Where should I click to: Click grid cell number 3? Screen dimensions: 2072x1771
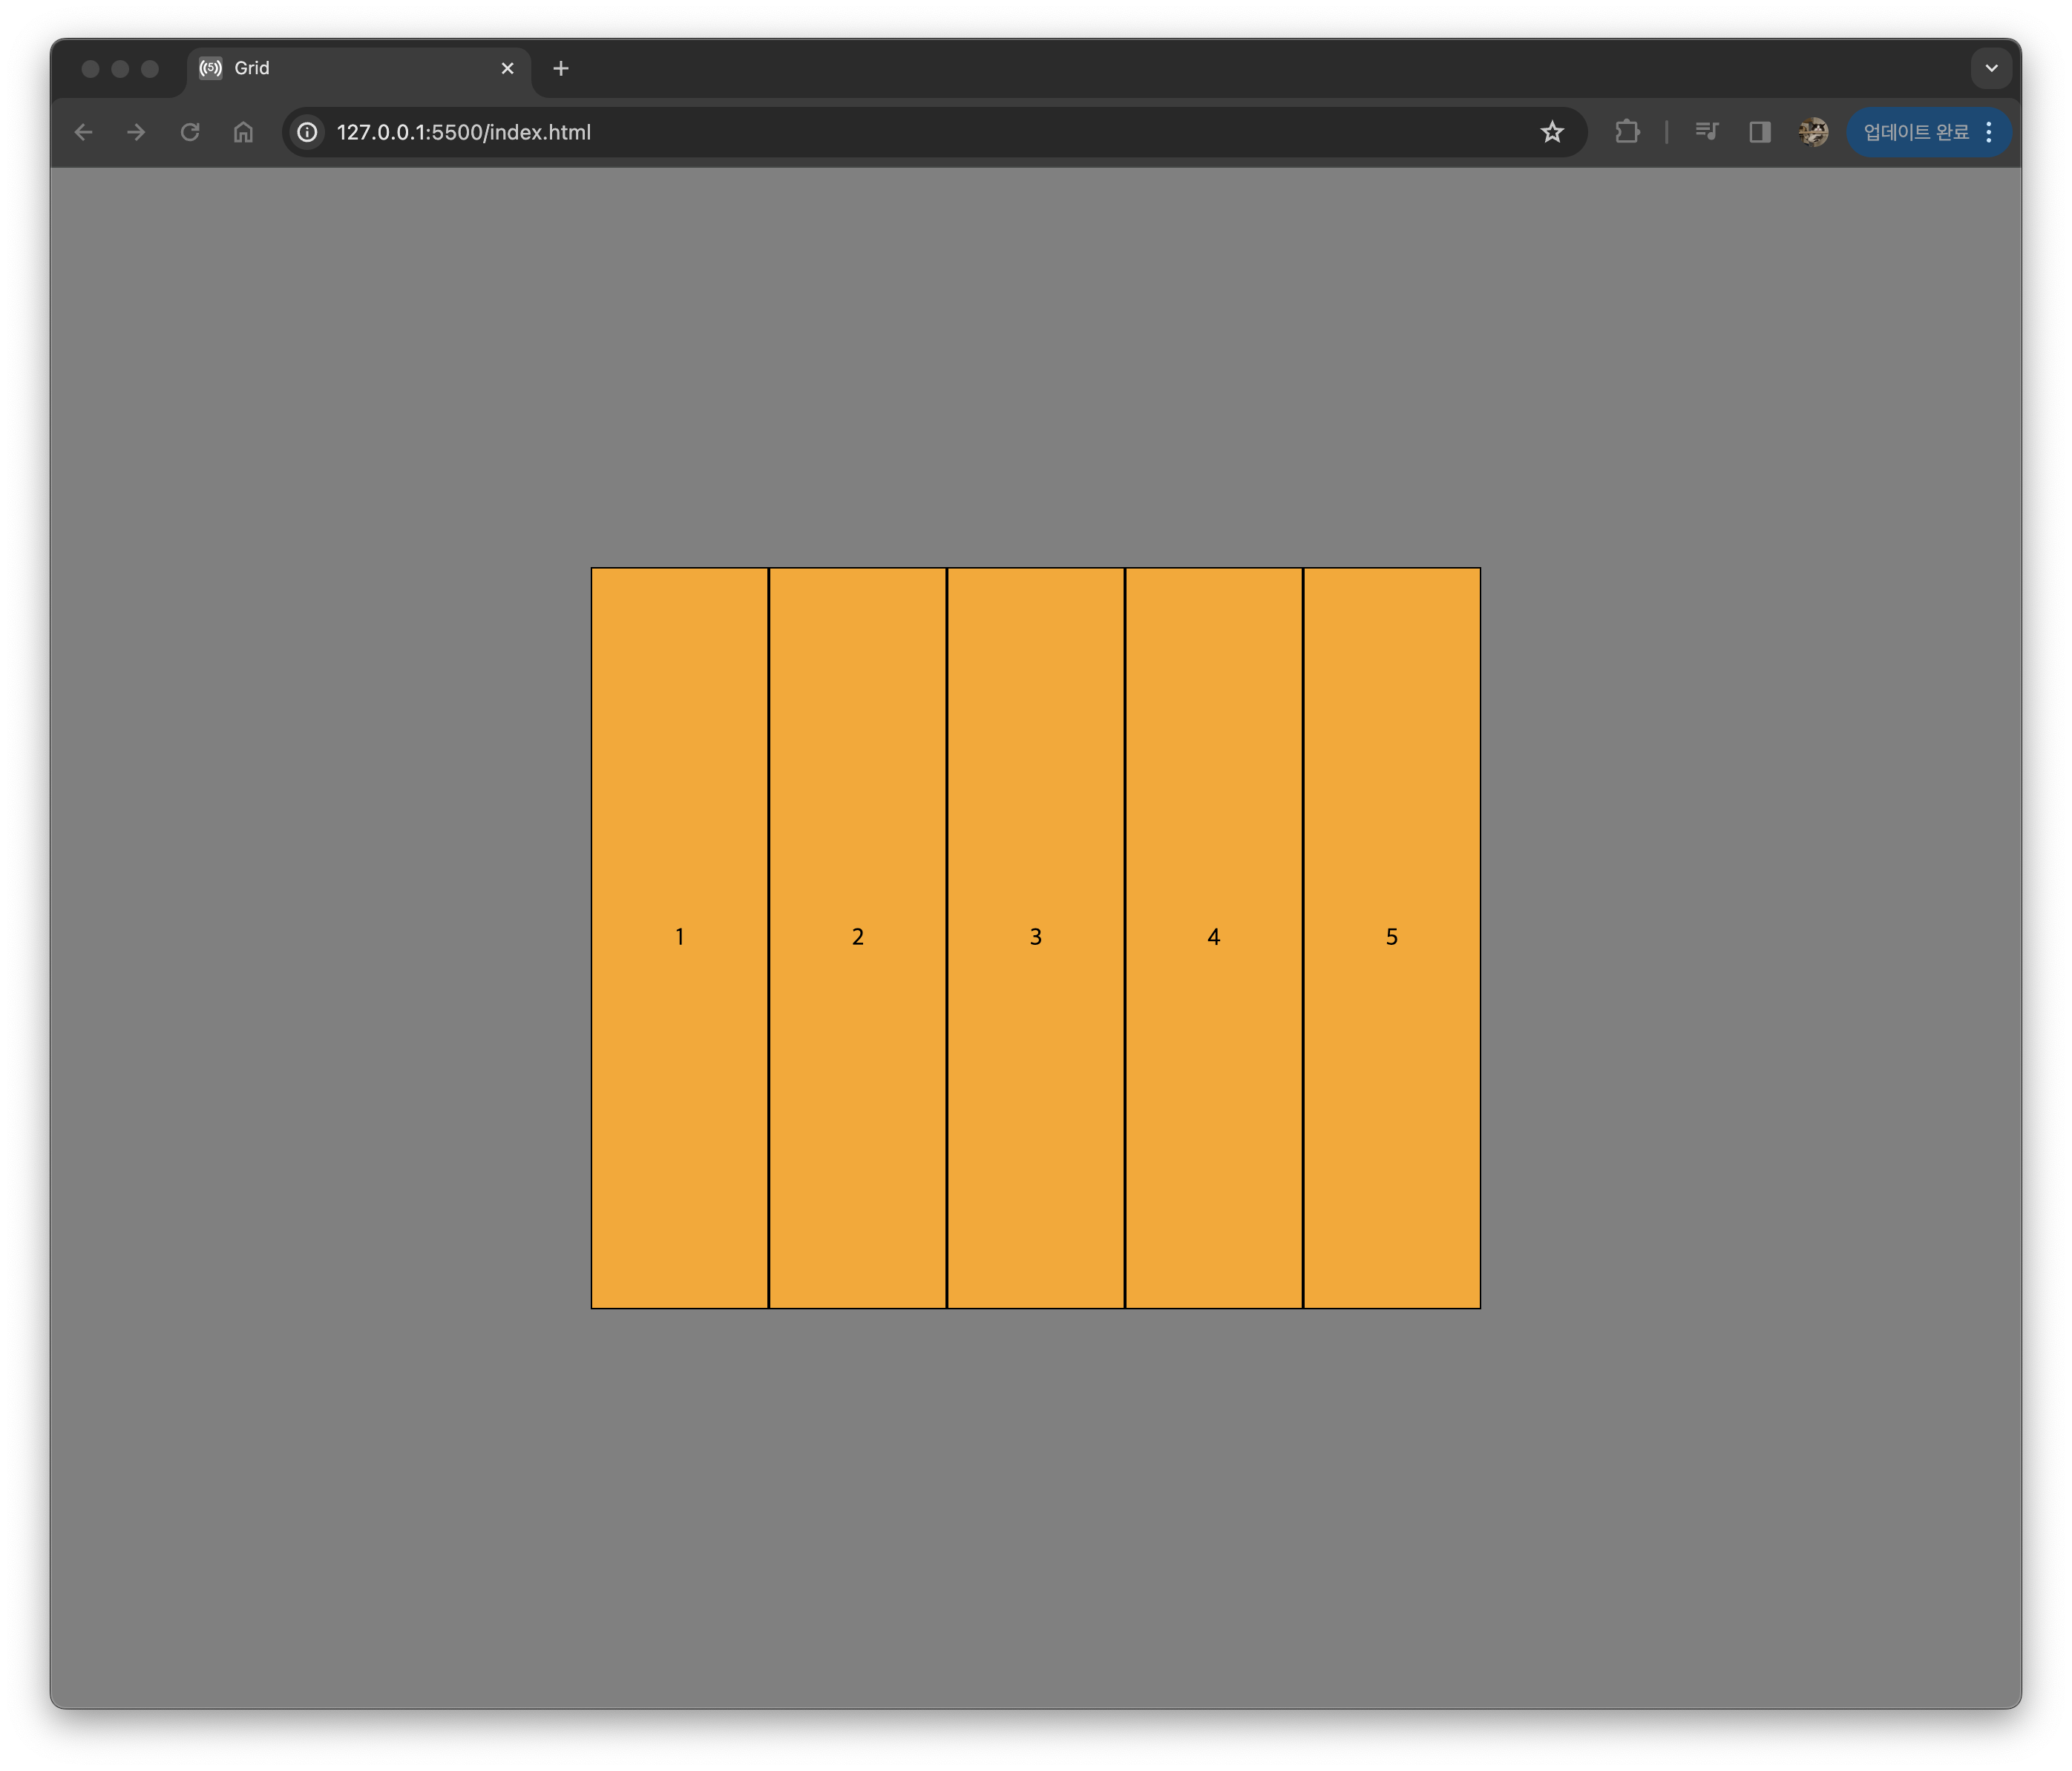point(1035,937)
